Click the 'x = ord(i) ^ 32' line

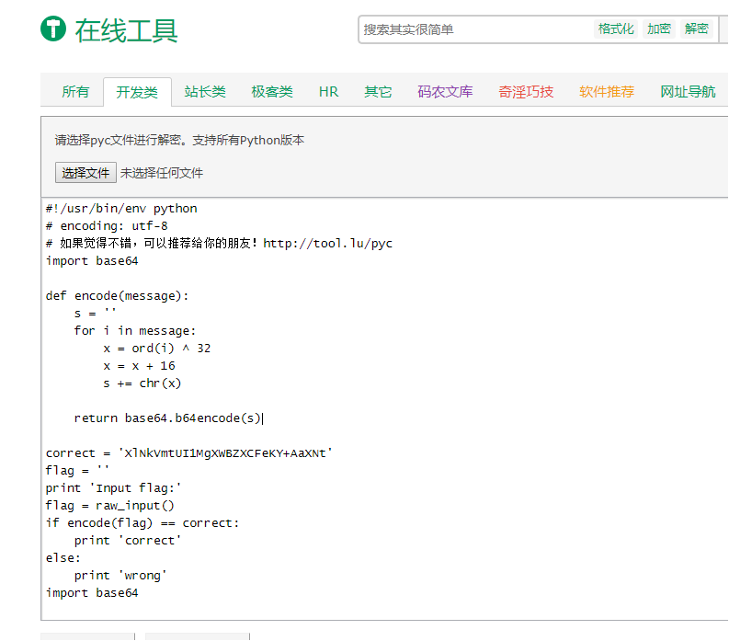point(157,349)
